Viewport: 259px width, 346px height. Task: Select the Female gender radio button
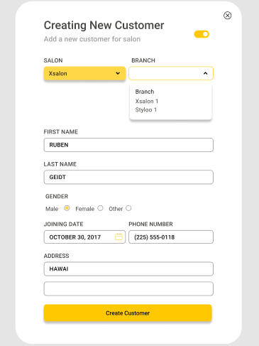pos(100,208)
